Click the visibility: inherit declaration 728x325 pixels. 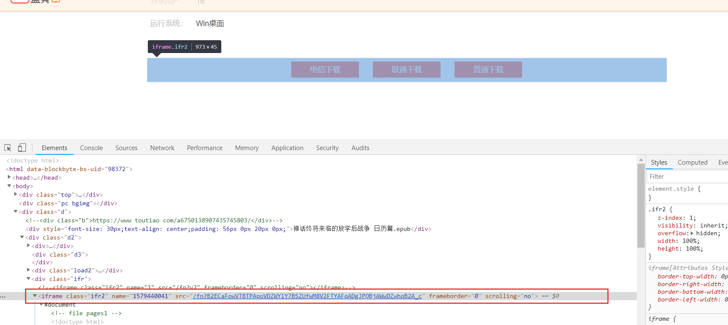point(692,225)
